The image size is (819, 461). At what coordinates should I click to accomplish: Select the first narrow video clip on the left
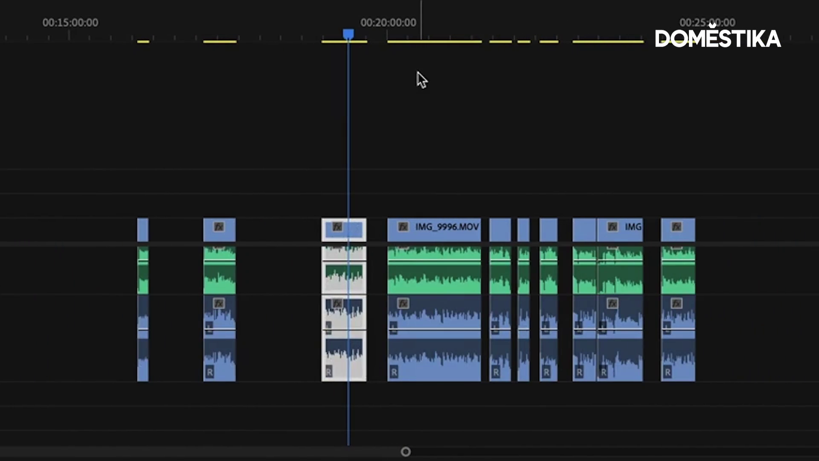[x=143, y=230]
